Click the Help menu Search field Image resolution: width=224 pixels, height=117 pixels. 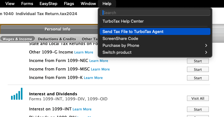155,13
